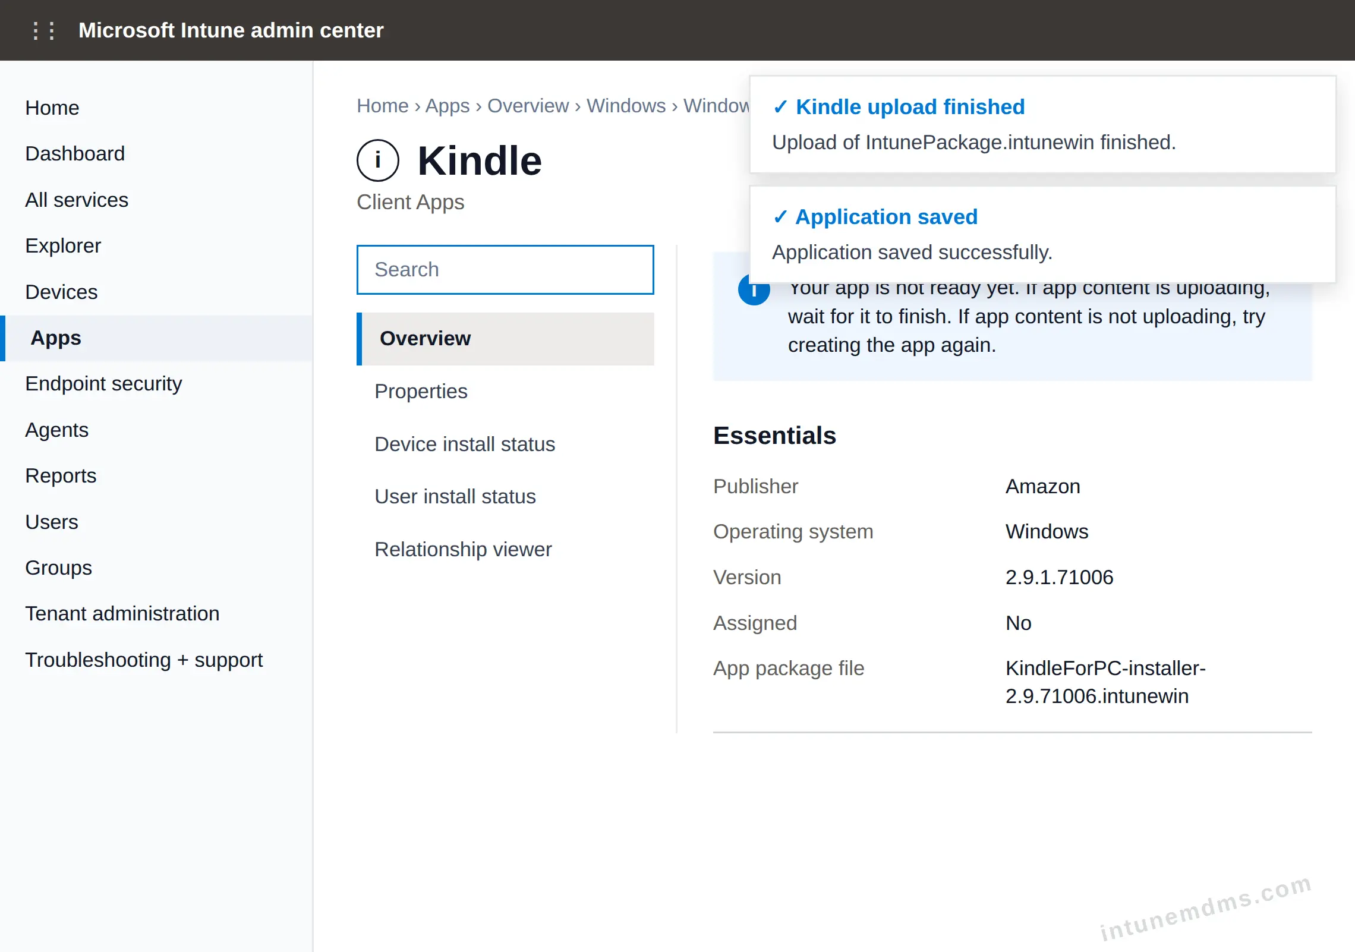Click the Application saved successfully message
Viewport: 1355px width, 952px height.
(912, 253)
